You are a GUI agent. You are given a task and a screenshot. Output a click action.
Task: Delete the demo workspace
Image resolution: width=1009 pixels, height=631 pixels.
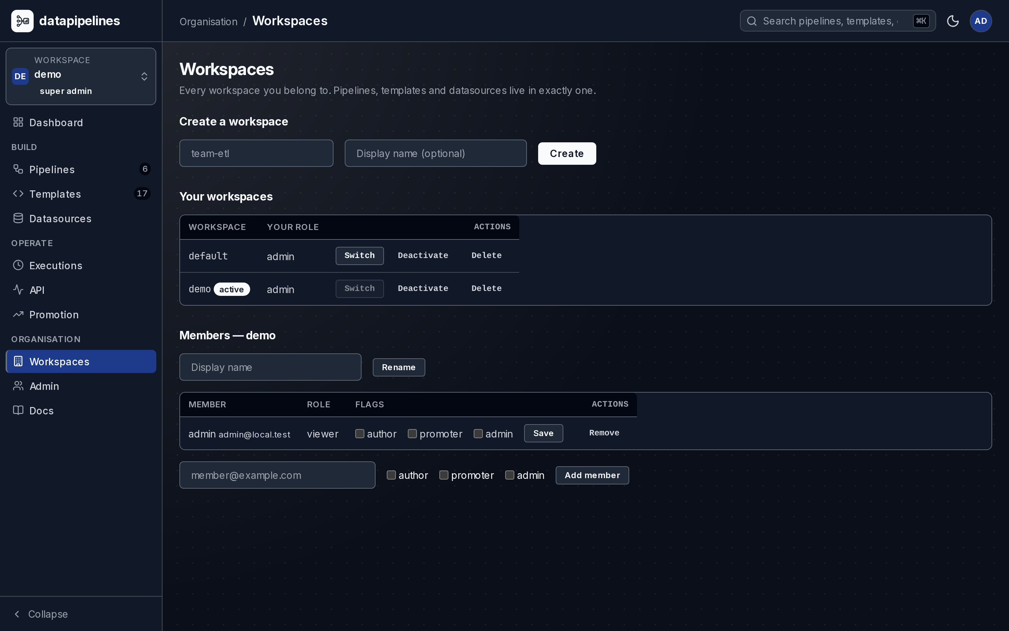pos(486,289)
